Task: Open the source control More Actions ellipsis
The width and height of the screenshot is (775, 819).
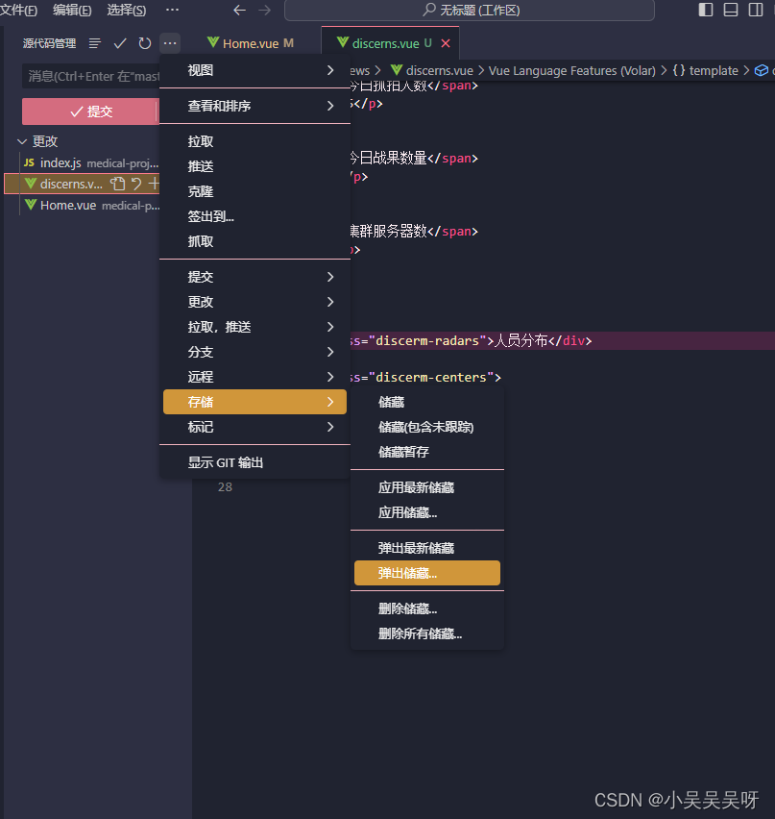Action: (169, 43)
